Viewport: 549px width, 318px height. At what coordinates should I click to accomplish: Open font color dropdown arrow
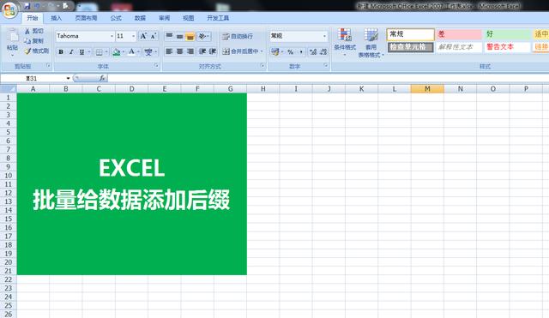139,52
